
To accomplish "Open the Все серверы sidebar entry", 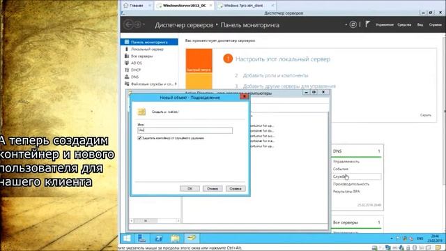I will pyautogui.click(x=142, y=56).
